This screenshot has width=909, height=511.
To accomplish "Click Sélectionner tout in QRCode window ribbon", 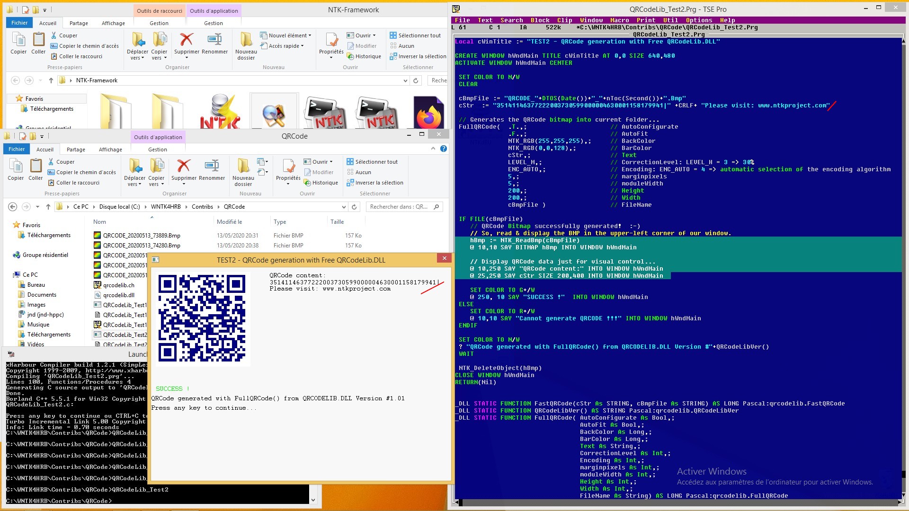I will coord(372,162).
